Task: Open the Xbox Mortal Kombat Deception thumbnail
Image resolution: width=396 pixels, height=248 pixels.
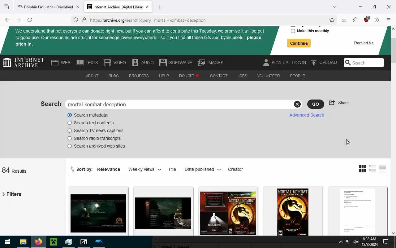Action: tap(228, 213)
